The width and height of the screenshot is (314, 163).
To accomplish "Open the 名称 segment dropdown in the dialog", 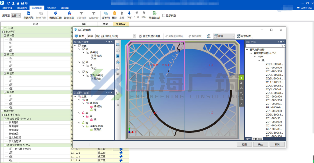I will tap(135, 36).
